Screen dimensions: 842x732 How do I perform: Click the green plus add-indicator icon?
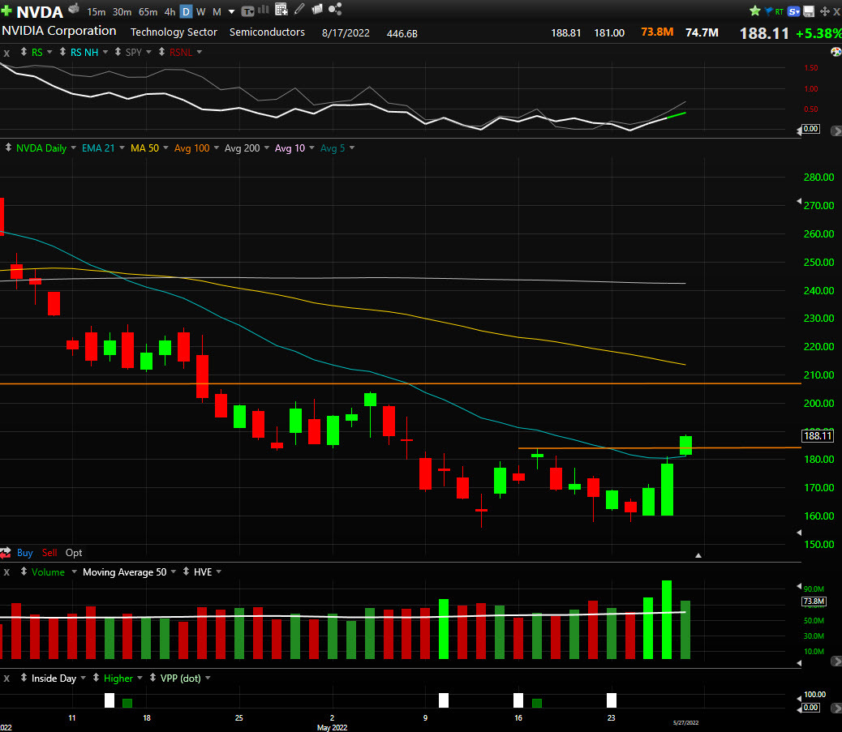pos(7,11)
